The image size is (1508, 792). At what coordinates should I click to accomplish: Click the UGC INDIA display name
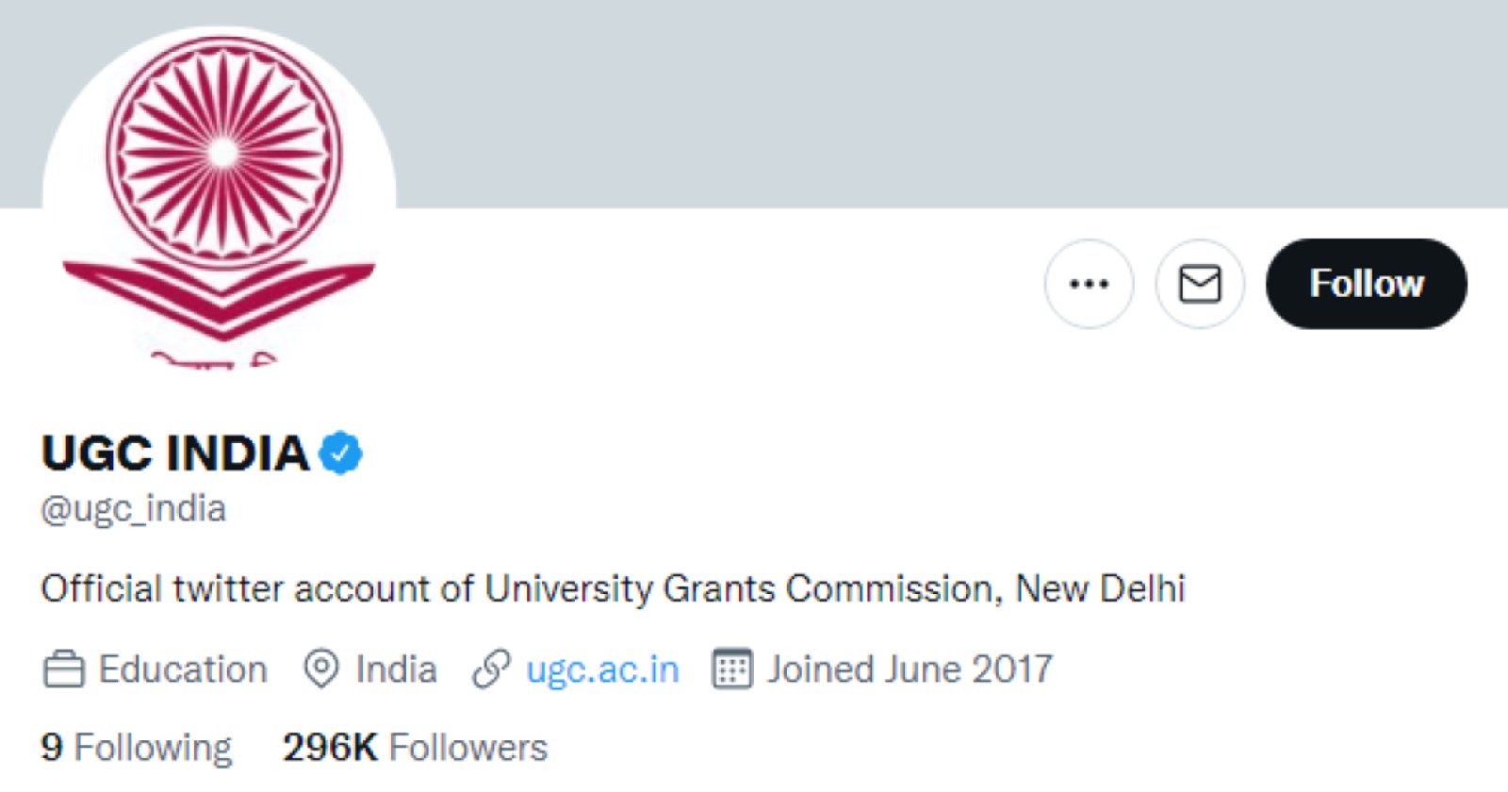(x=175, y=454)
